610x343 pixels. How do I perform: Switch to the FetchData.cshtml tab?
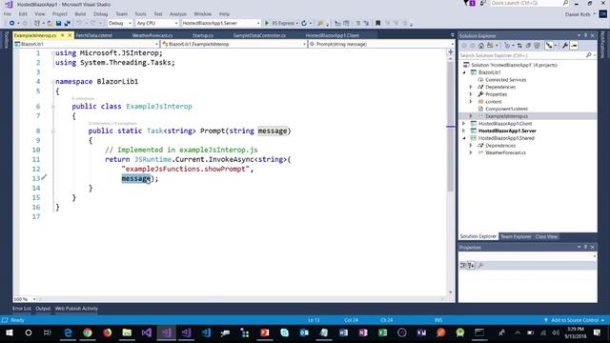point(93,35)
